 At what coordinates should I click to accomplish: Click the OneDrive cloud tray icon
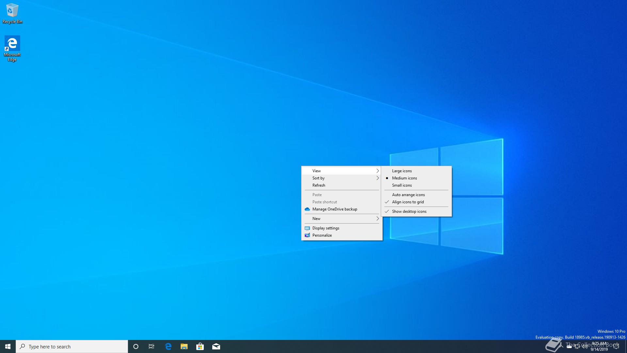click(x=569, y=347)
